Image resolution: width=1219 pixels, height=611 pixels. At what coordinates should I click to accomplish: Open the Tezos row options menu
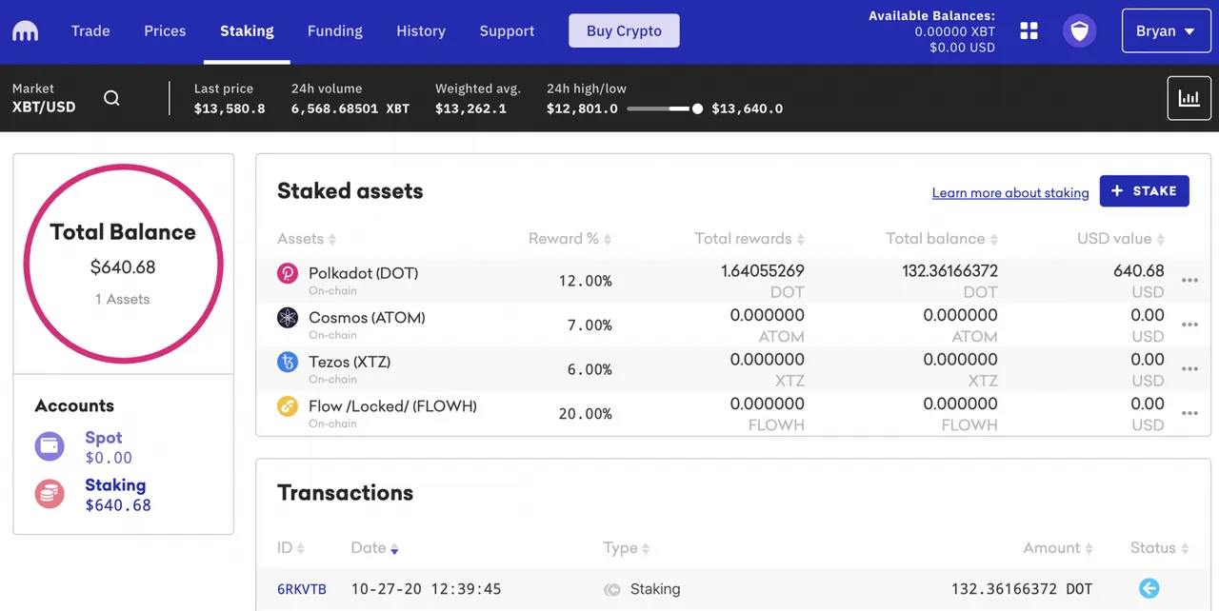click(1189, 369)
